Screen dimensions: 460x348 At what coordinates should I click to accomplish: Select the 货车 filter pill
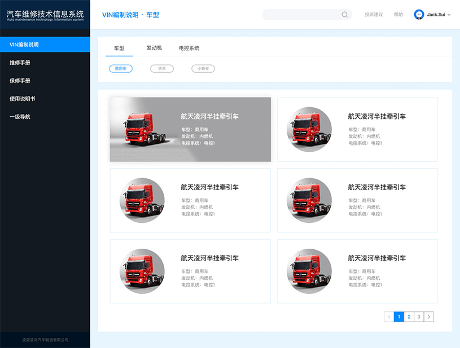[162, 69]
